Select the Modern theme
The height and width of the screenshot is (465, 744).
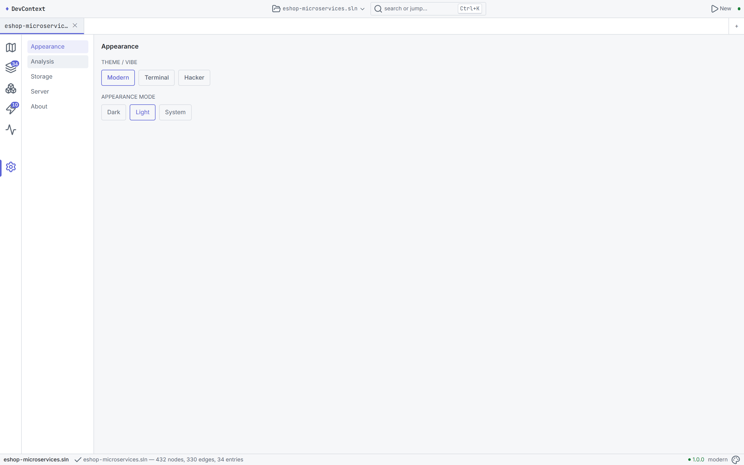click(x=118, y=78)
